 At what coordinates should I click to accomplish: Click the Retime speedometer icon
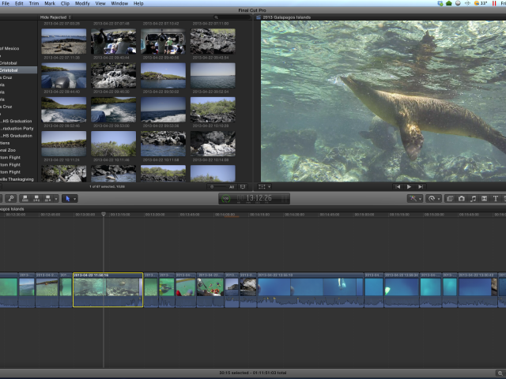[x=432, y=198]
